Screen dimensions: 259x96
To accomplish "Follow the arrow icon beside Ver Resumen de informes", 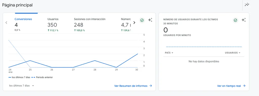I will point(150,86).
